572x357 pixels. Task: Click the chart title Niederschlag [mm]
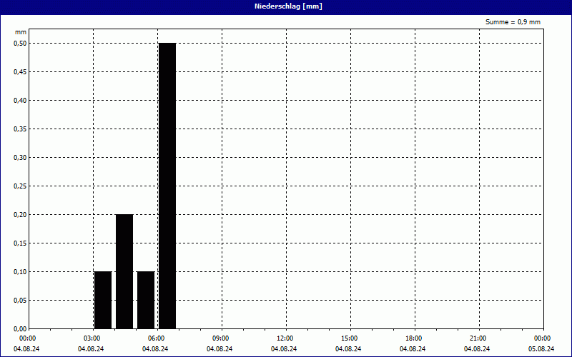pyautogui.click(x=286, y=6)
